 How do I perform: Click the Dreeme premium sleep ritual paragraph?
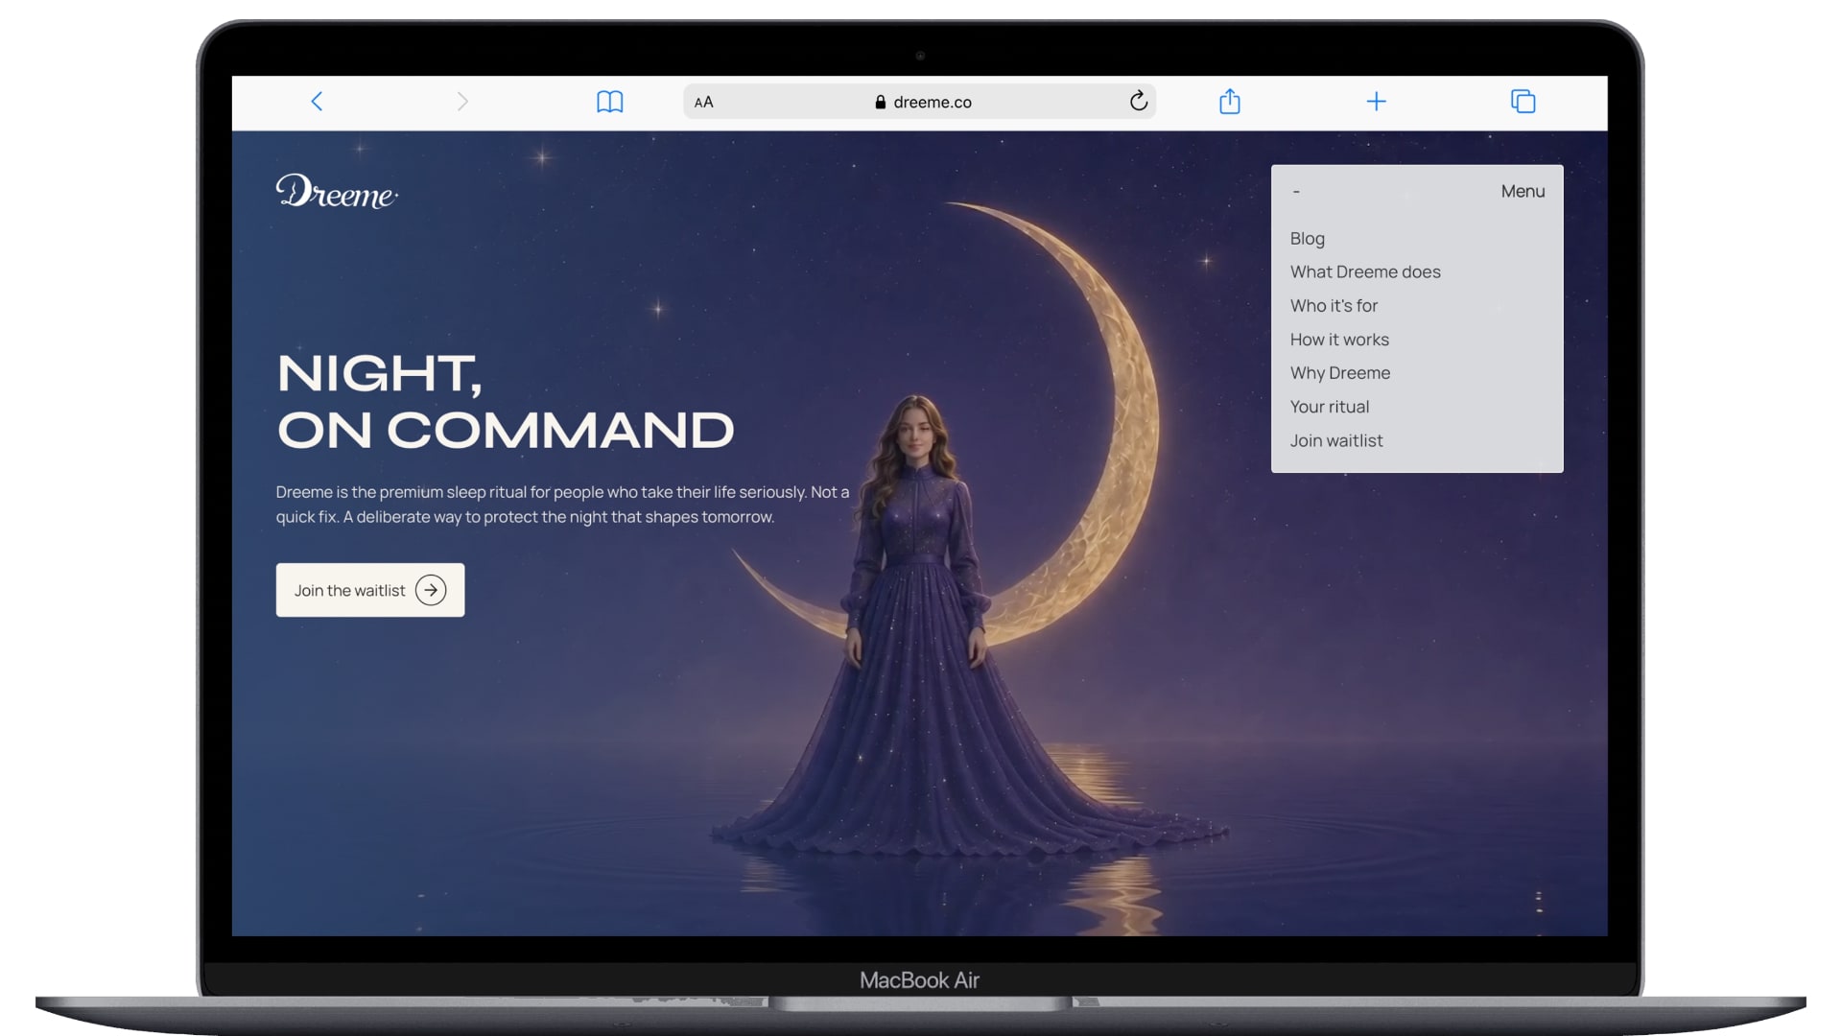[563, 505]
